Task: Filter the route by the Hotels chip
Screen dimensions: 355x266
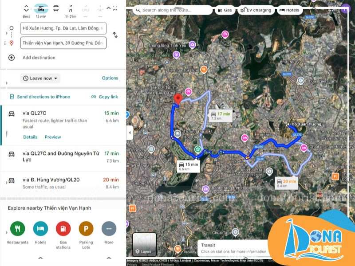Action: (x=290, y=10)
